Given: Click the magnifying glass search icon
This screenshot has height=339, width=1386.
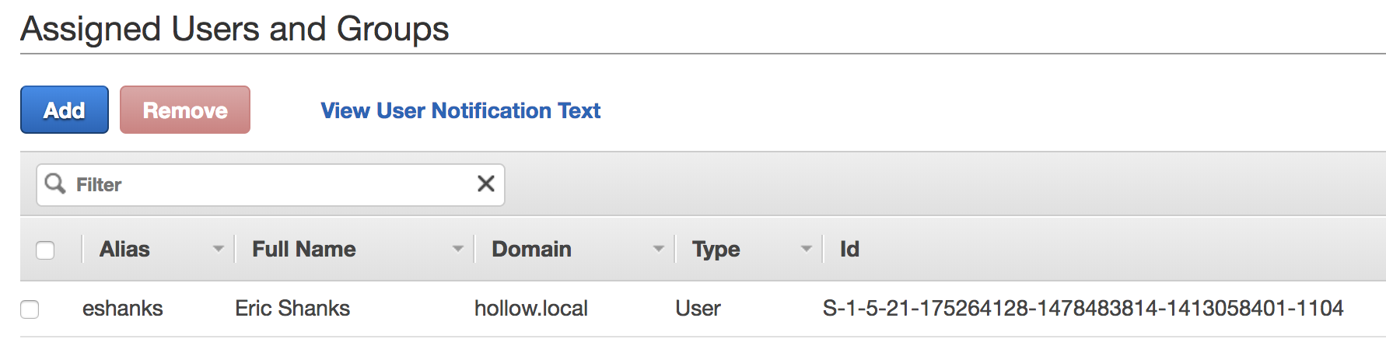Looking at the screenshot, I should (55, 183).
